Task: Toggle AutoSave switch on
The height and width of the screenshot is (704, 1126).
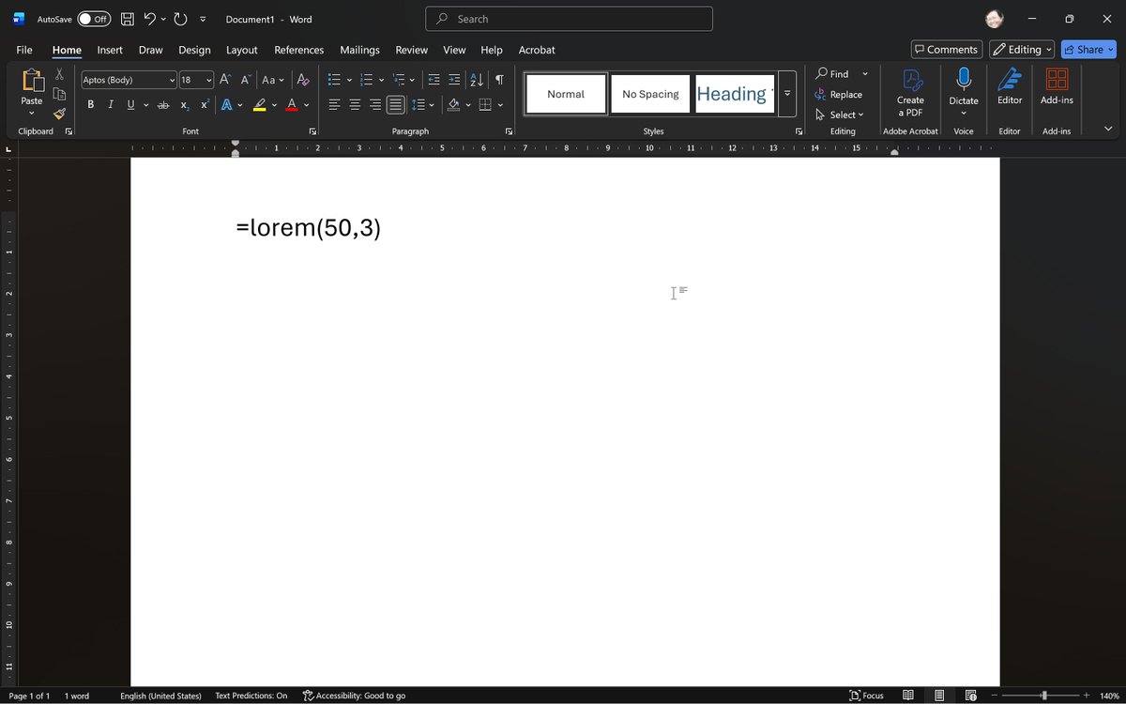Action: click(94, 19)
